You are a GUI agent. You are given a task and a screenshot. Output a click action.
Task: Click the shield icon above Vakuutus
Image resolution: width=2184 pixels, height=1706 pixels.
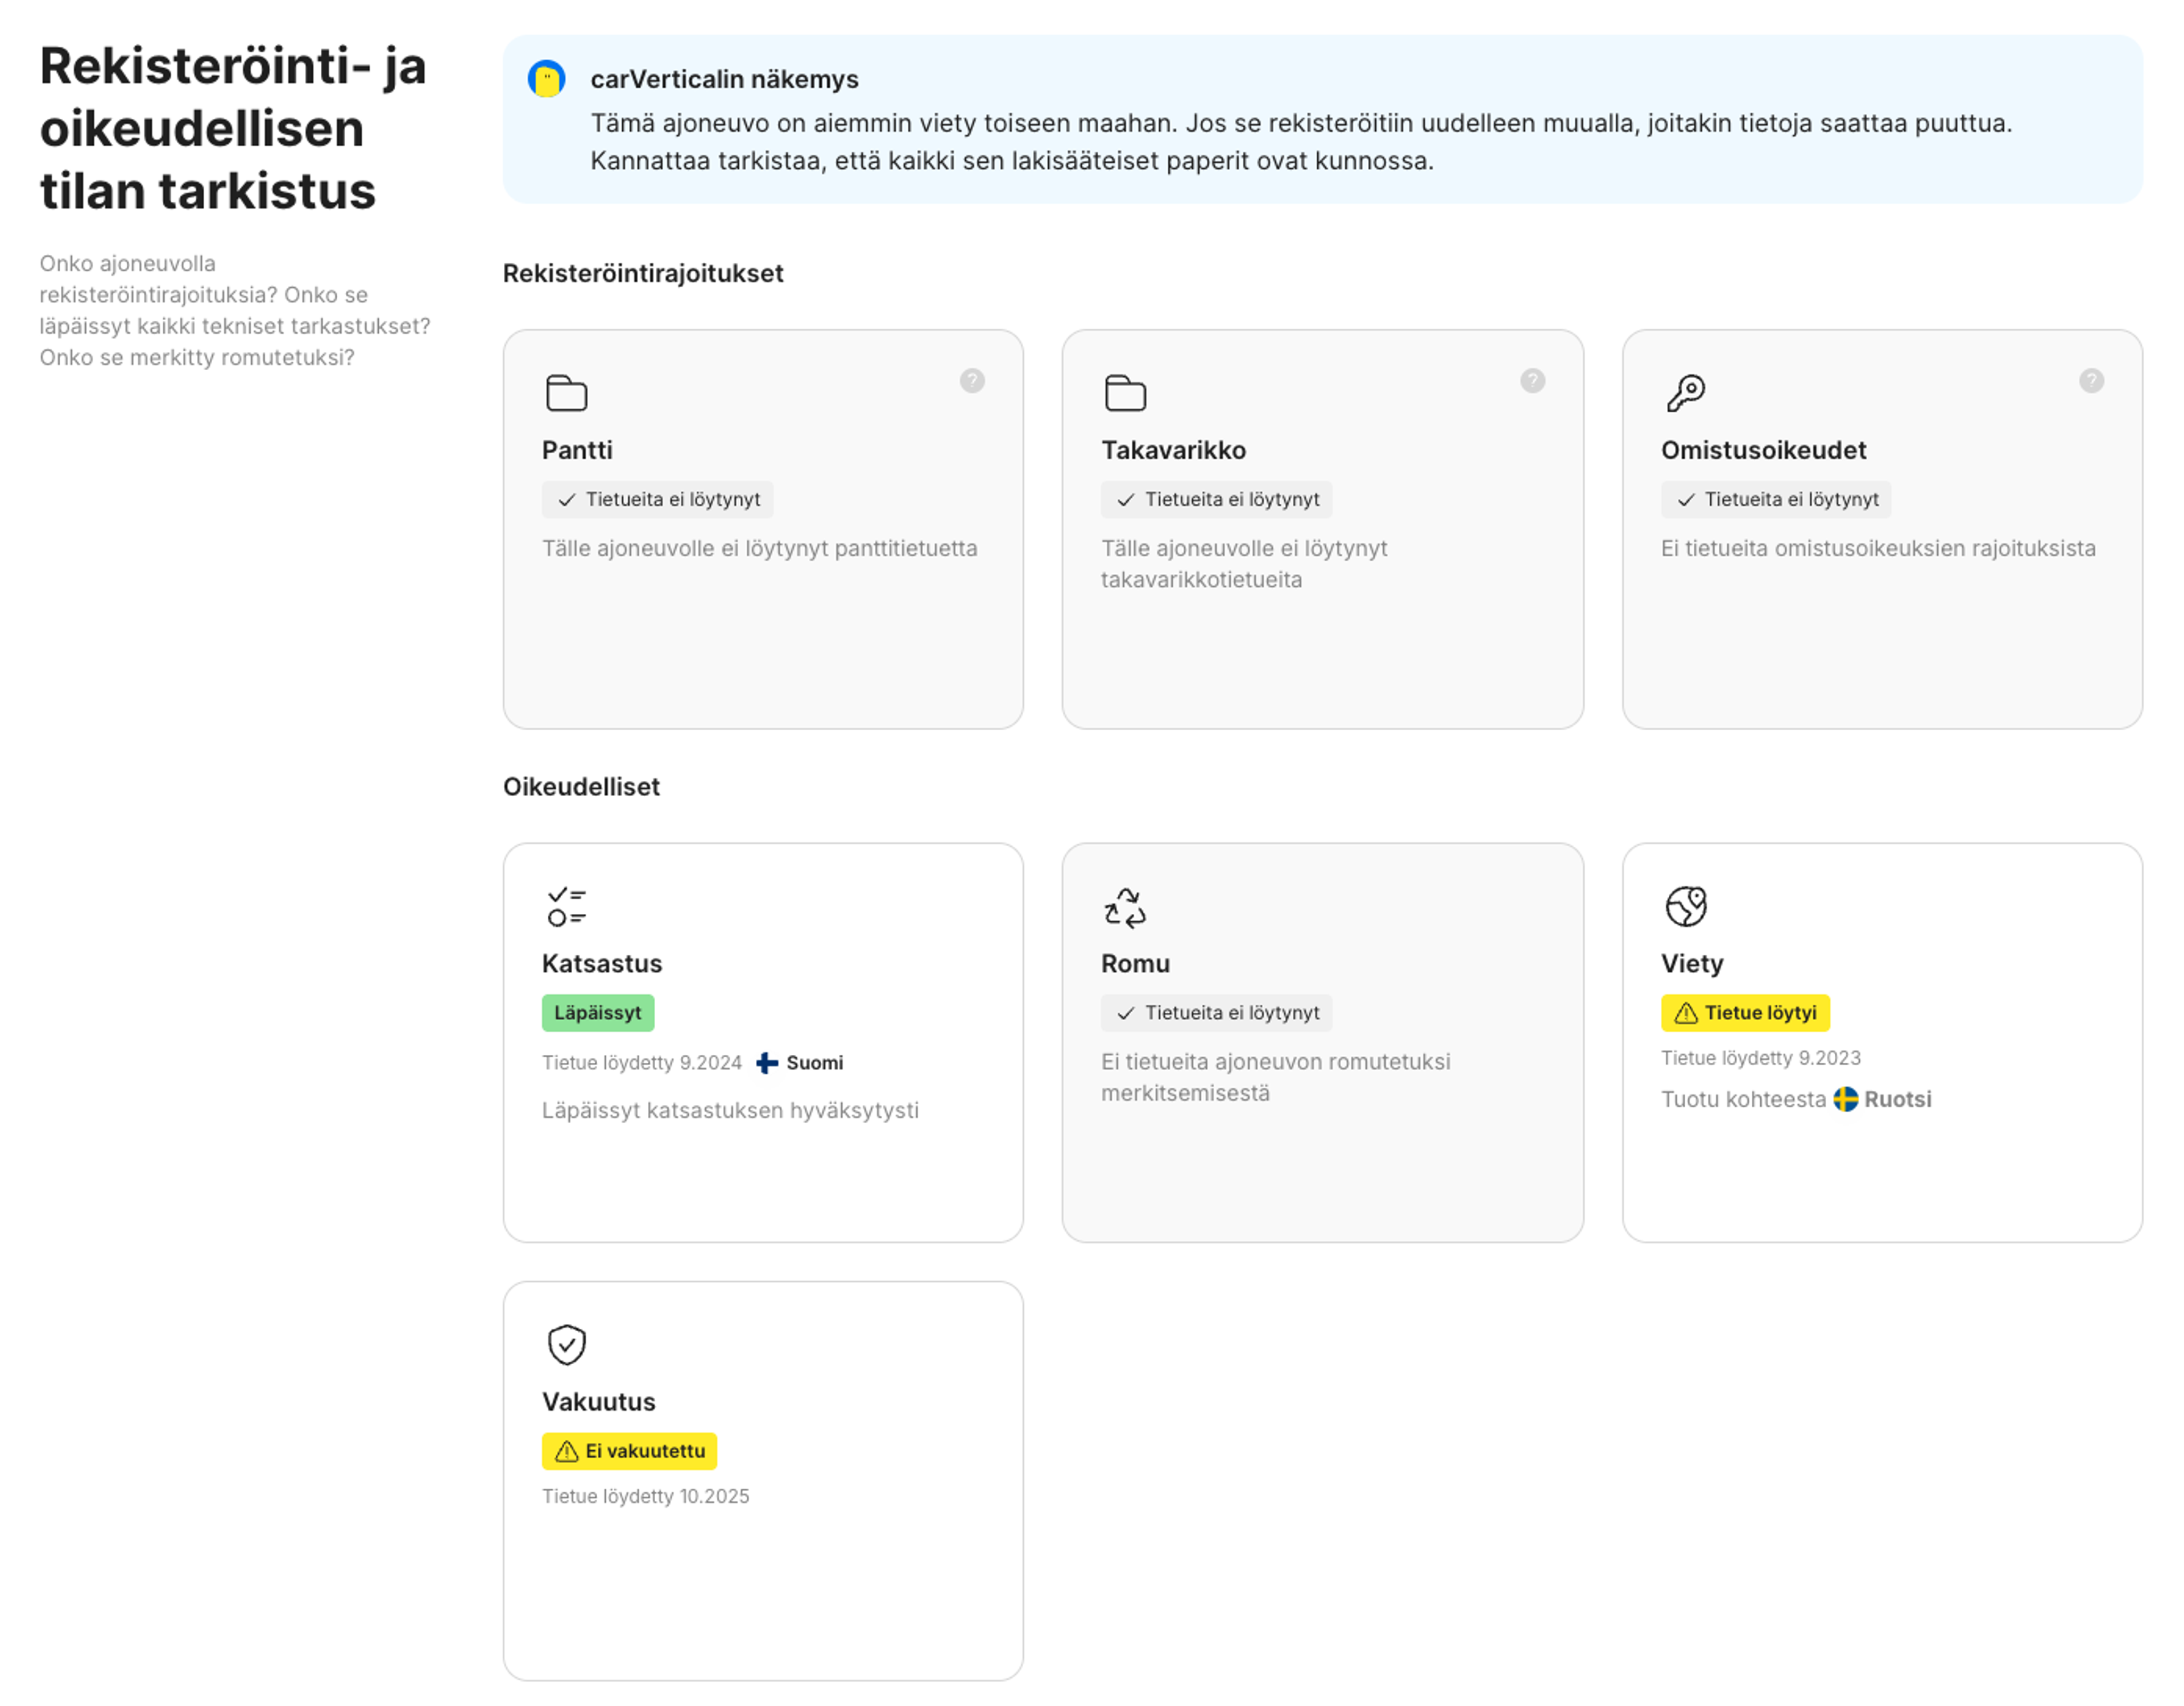(x=566, y=1345)
